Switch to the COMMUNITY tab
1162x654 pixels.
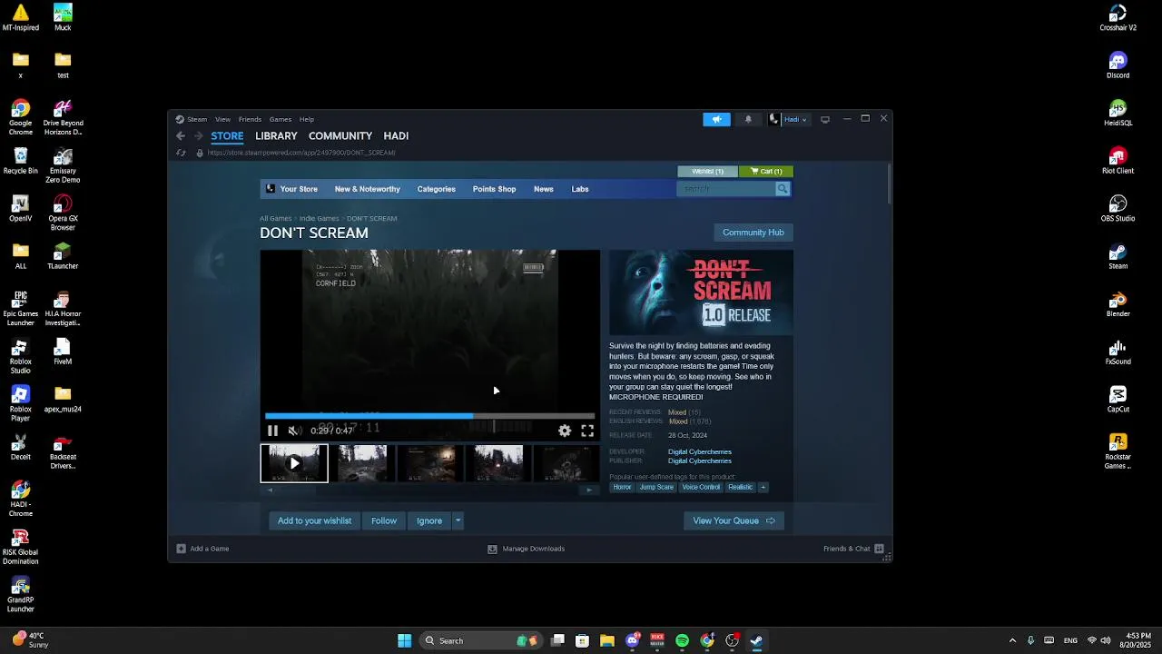[x=340, y=135]
